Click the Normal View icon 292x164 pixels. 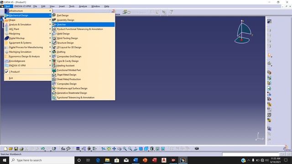coord(136,149)
